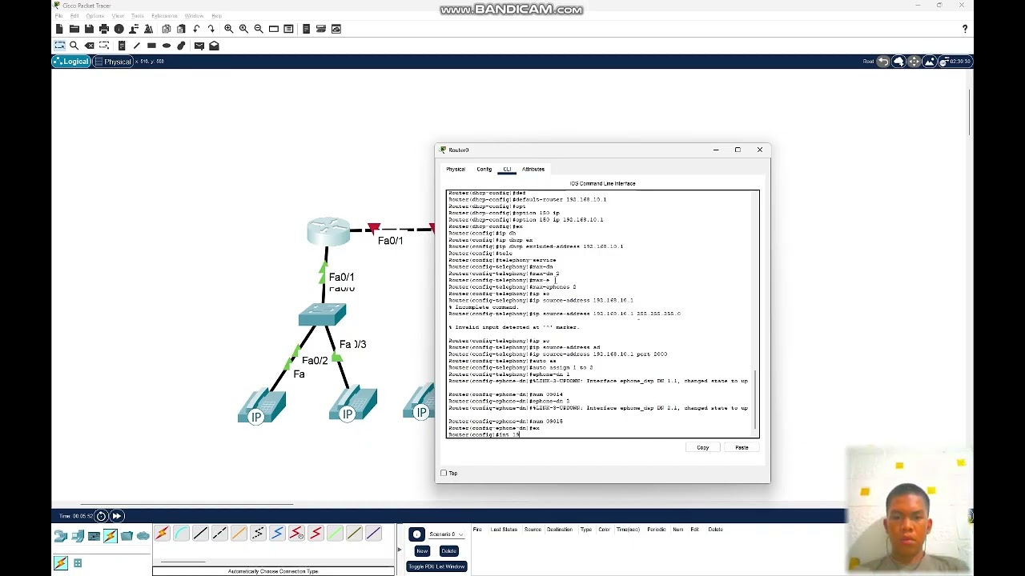
Task: Click the Zoom In magnifier icon
Action: 228,29
